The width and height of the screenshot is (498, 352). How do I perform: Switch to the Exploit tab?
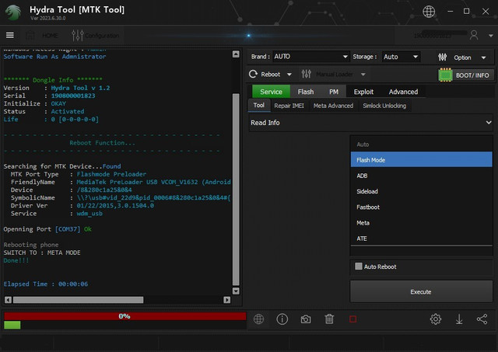point(363,92)
